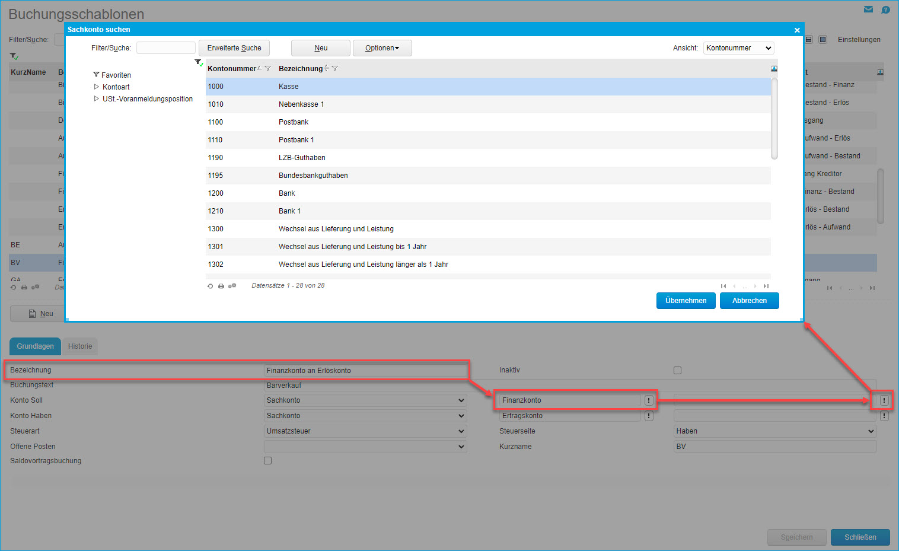The width and height of the screenshot is (899, 551).
Task: Click the column export icon in dialog header
Action: coord(774,69)
